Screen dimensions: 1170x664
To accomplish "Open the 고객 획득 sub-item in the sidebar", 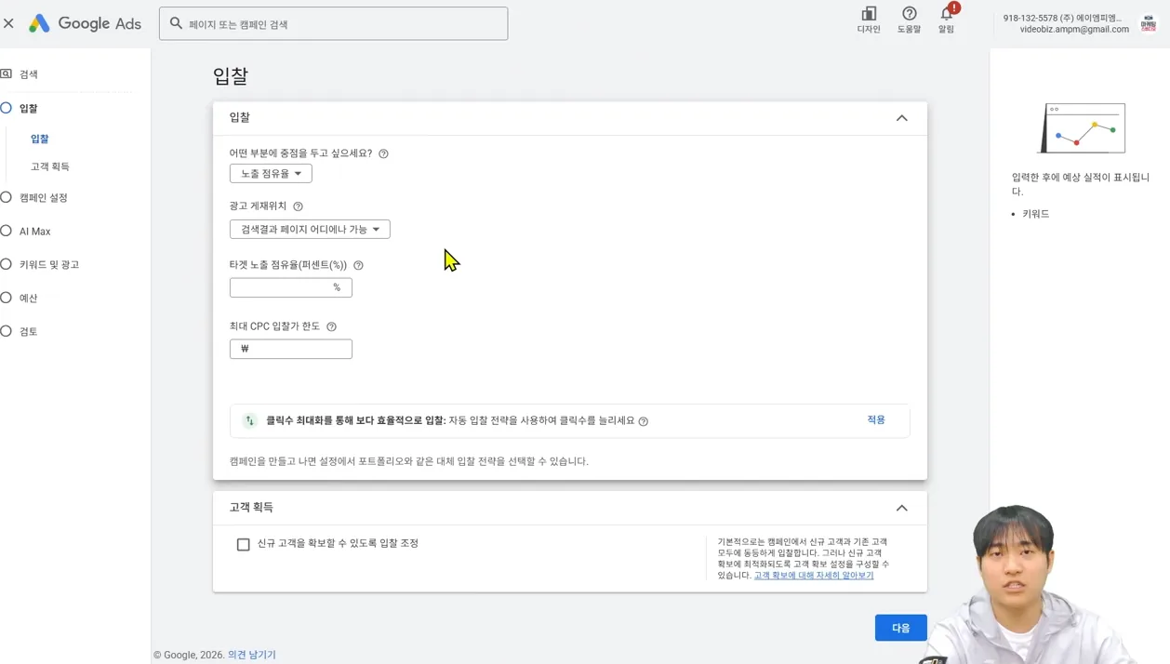I will (50, 166).
